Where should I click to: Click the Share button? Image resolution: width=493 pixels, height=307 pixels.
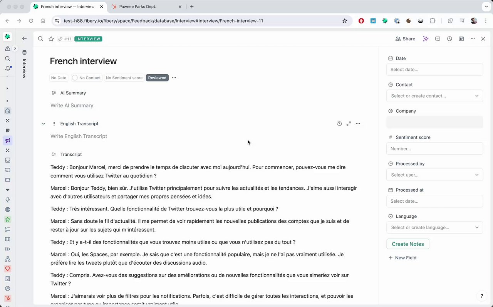[405, 39]
